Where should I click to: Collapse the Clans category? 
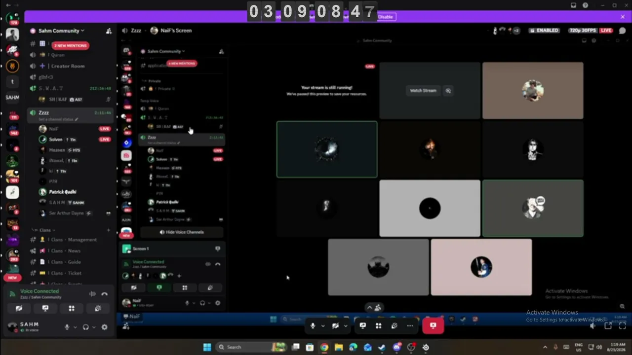click(x=44, y=230)
